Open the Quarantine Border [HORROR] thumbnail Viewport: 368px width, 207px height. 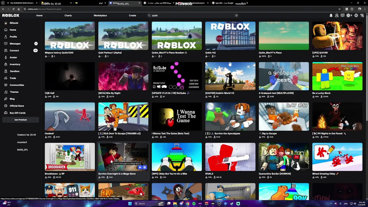(284, 157)
